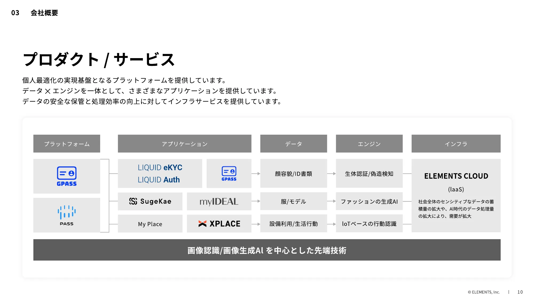Click the ELEMENTS CLOUD heading
The height and width of the screenshot is (300, 534).
(x=456, y=176)
